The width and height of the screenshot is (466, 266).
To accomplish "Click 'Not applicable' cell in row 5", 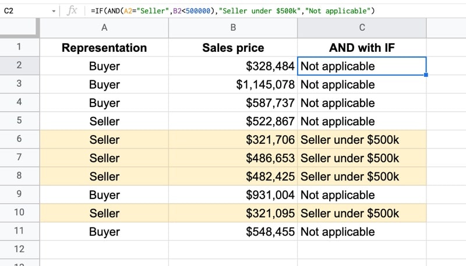I will [362, 121].
